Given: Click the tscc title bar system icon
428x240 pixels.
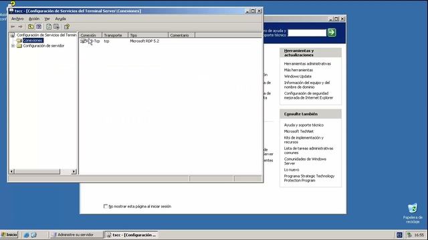Looking at the screenshot, I should point(11,11).
